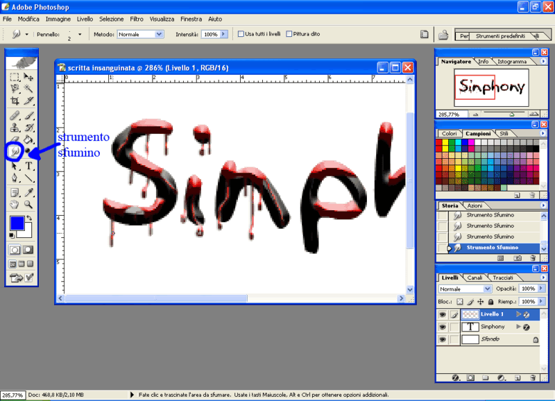Open the Metodo blending mode dropdown
This screenshot has height=401, width=555.
coord(140,33)
